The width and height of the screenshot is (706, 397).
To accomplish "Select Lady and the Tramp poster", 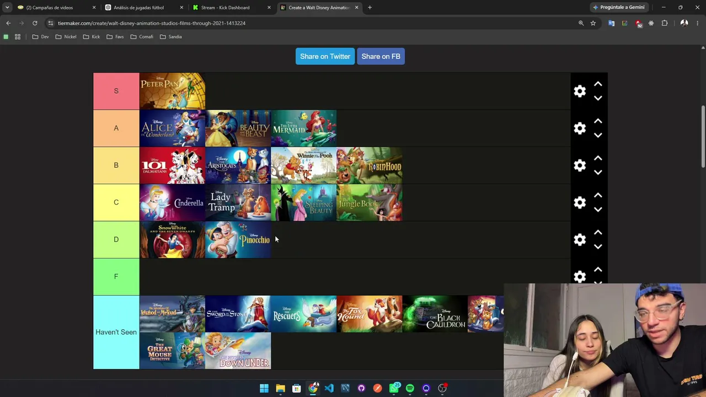I will 238,202.
